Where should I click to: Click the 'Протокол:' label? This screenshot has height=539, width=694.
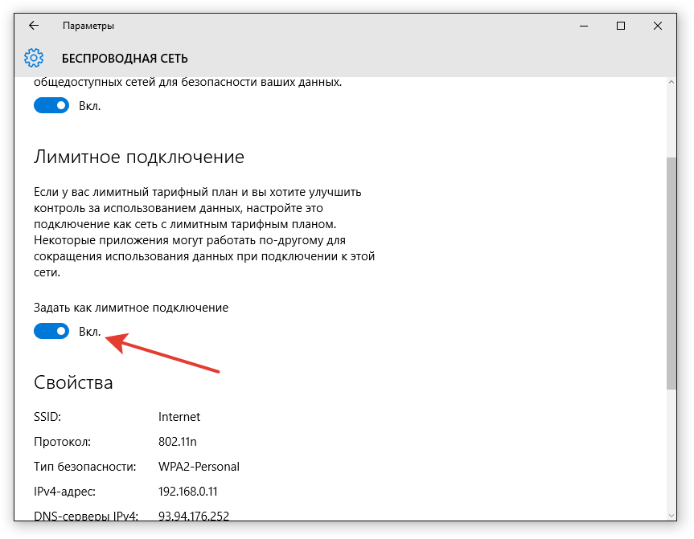(x=62, y=442)
